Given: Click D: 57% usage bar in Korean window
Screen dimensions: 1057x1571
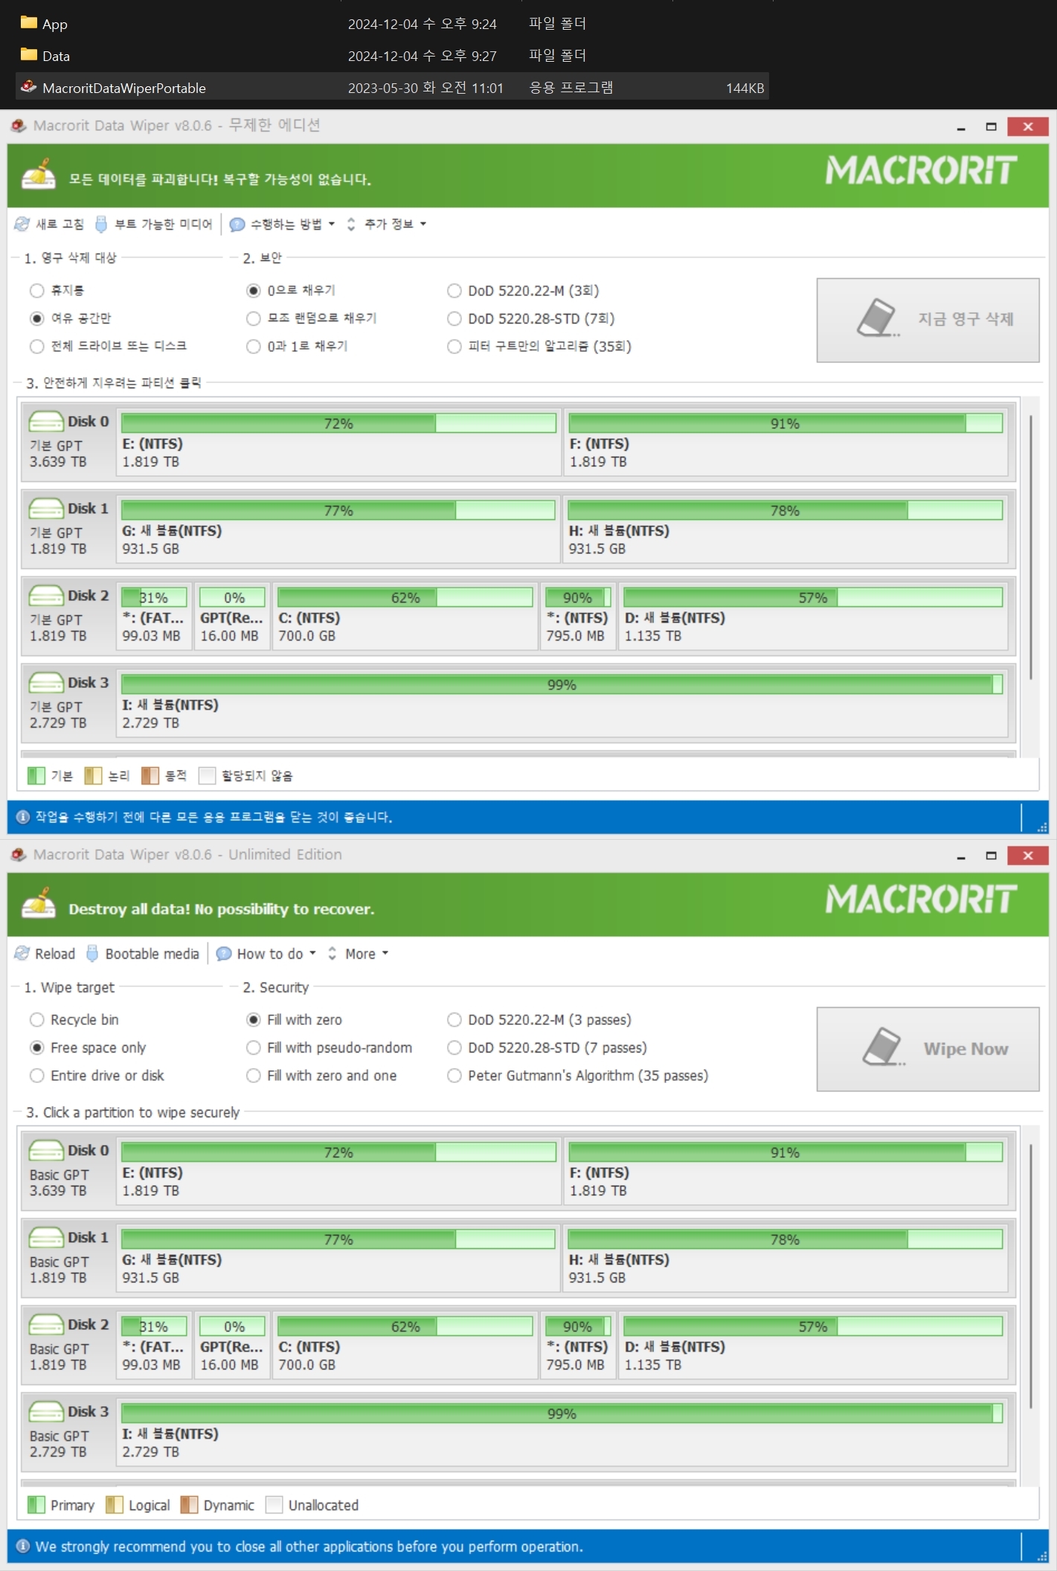Looking at the screenshot, I should (813, 597).
